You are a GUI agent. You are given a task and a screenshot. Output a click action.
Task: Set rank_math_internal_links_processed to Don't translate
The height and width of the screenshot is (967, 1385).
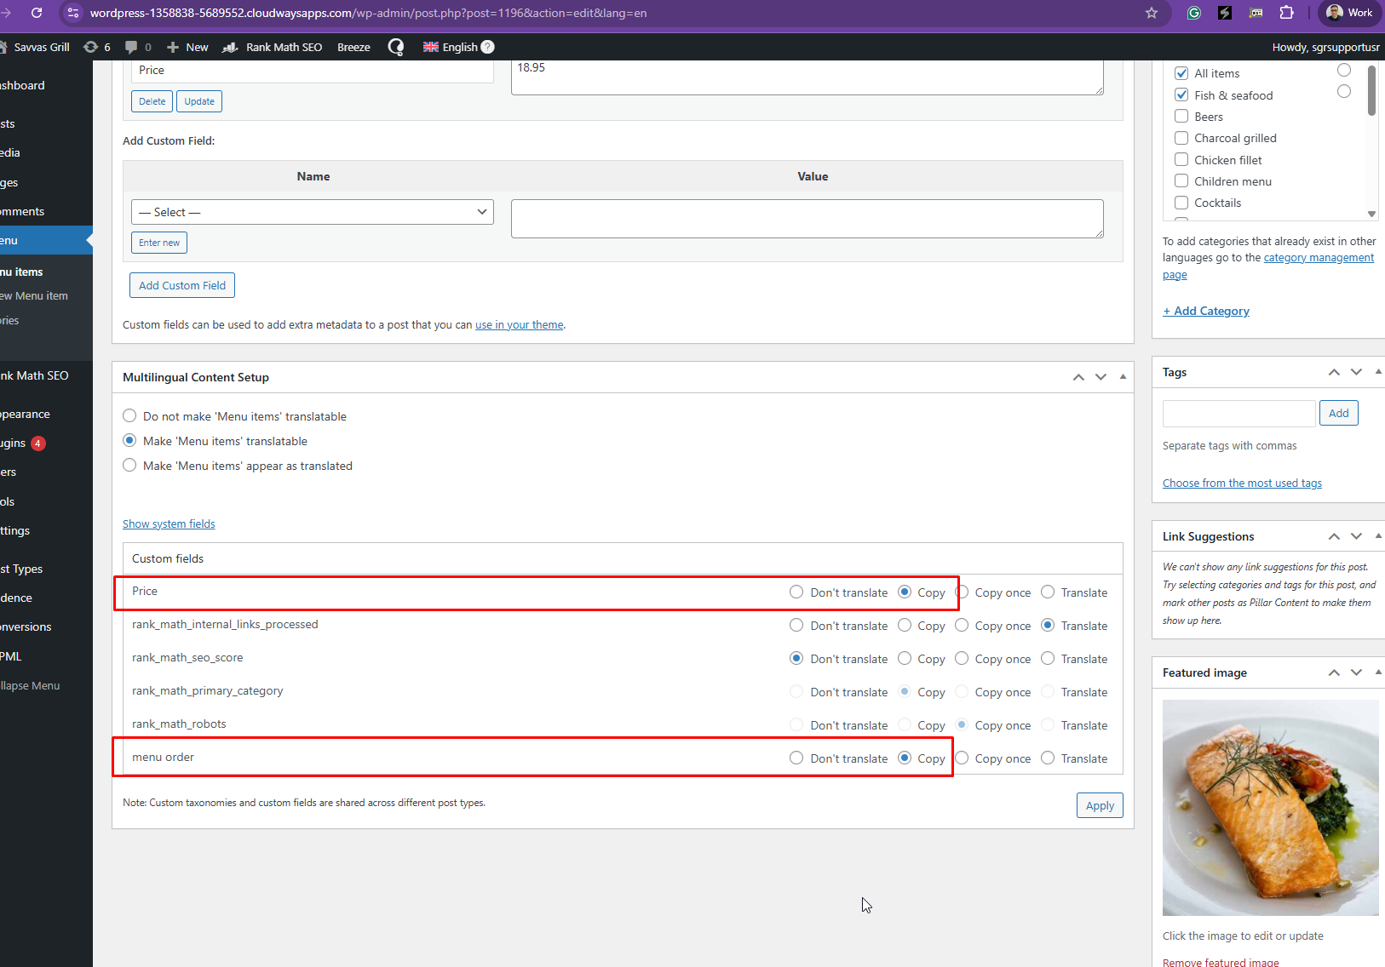point(796,626)
